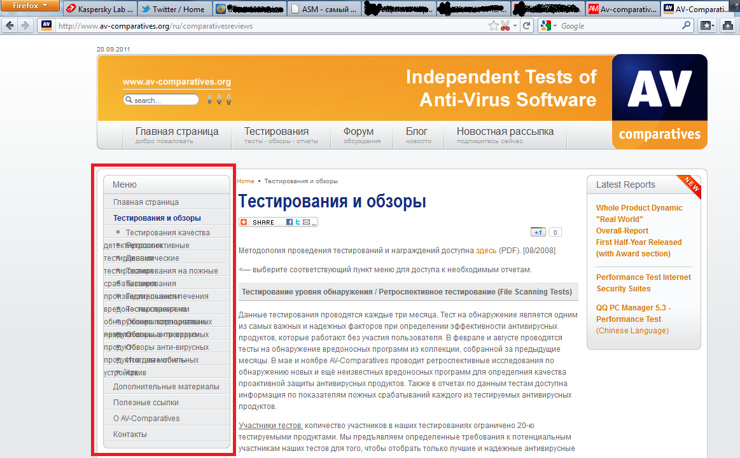
Task: Switch to the ASM - самый tab
Action: tap(324, 9)
